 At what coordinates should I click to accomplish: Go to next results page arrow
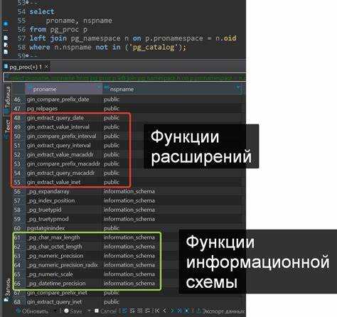tap(172, 311)
